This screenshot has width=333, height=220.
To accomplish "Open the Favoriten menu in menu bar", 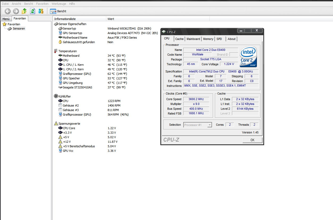I will [x=42, y=4].
